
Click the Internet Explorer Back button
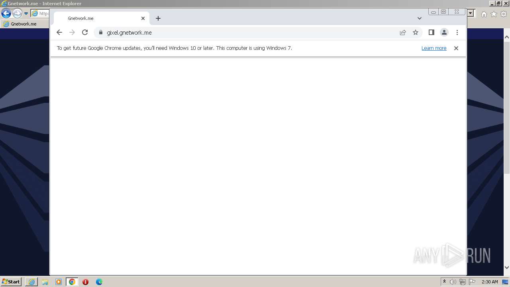tap(6, 14)
